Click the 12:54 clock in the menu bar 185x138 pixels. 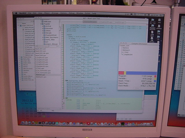[x=156, y=15]
